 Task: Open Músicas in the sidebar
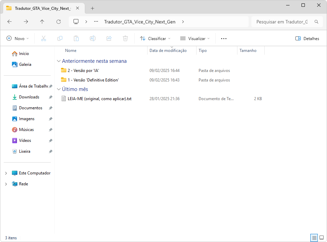23,130
